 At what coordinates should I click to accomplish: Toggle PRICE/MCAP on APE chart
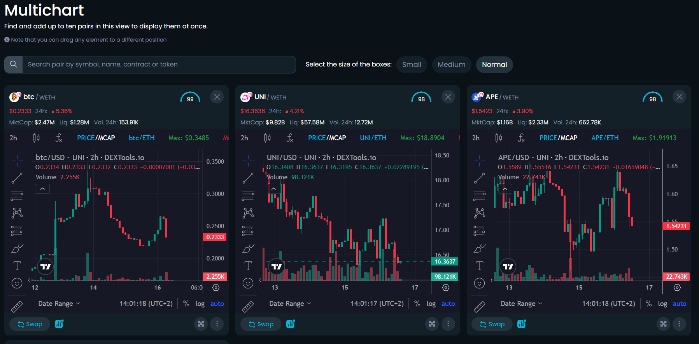click(x=559, y=138)
